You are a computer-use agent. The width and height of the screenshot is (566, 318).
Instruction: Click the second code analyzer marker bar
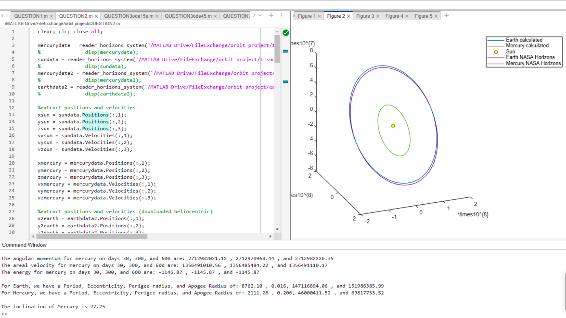coord(286,82)
